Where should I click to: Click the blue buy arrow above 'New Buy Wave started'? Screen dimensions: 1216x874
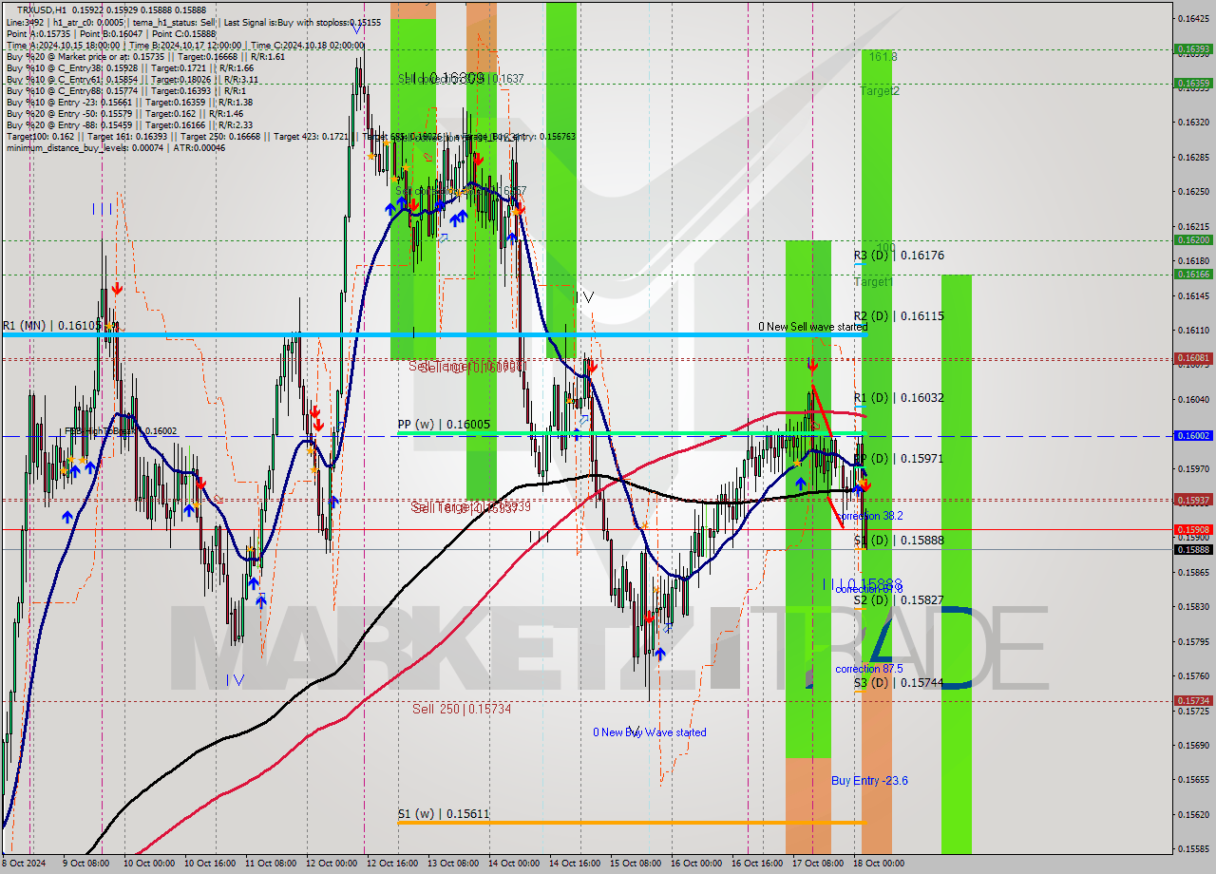pos(659,653)
